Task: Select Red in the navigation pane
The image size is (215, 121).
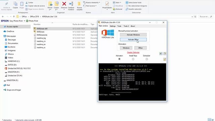Action: click(x=8, y=85)
